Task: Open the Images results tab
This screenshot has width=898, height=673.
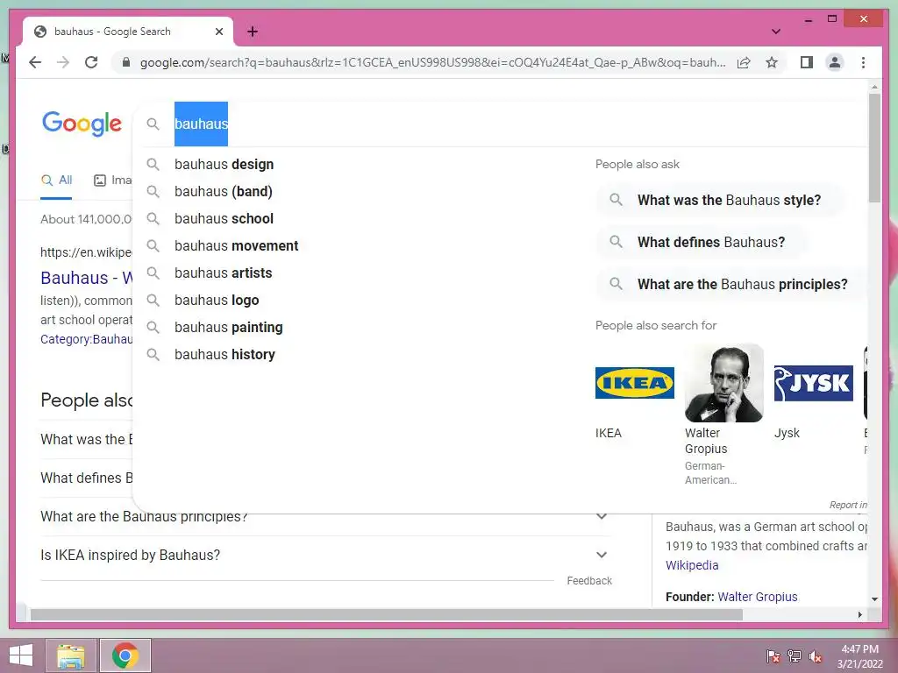Action: (112, 181)
